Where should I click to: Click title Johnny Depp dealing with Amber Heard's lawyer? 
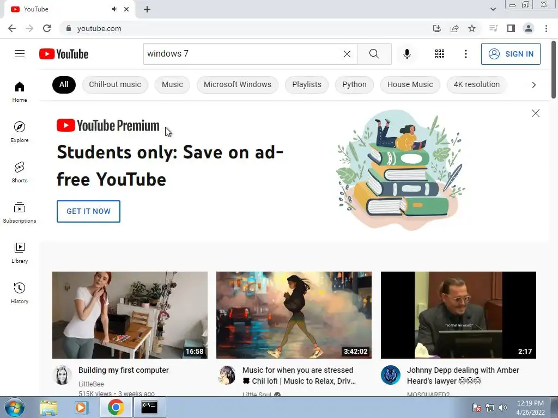point(463,376)
